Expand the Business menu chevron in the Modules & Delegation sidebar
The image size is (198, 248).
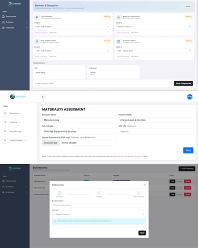[x=27, y=22]
